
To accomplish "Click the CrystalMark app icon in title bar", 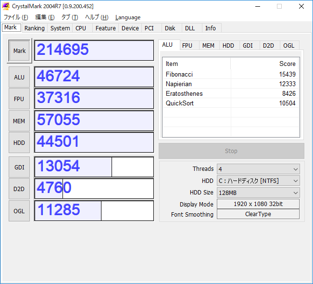I will point(6,6).
